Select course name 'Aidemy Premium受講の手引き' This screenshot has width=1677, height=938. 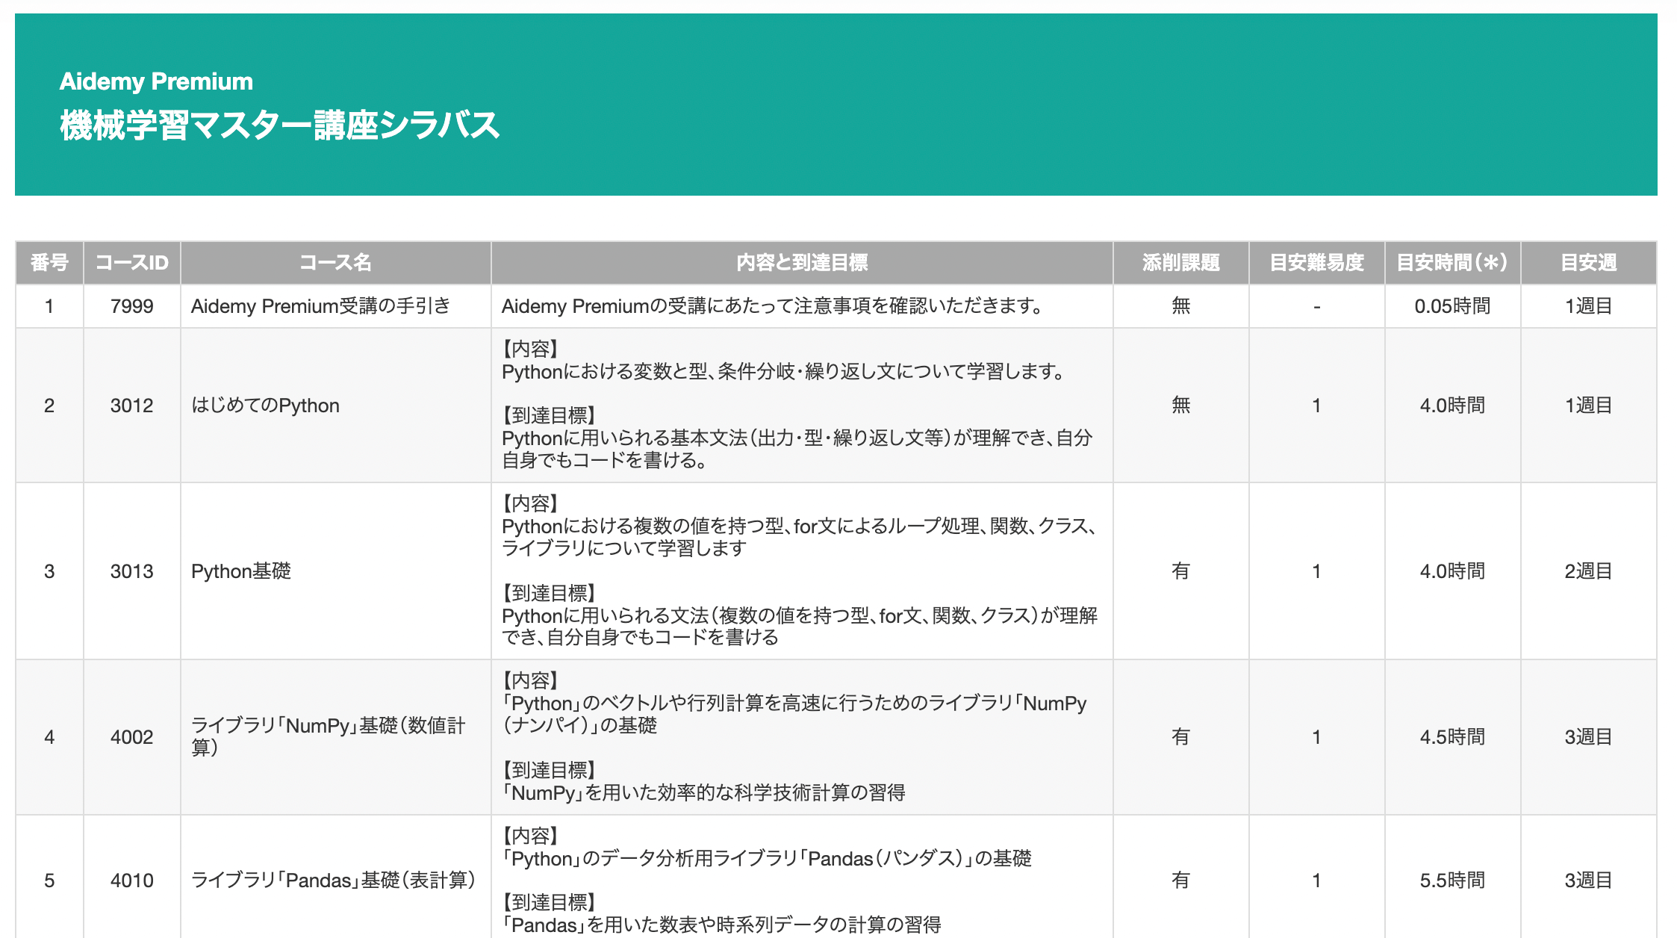pos(321,306)
